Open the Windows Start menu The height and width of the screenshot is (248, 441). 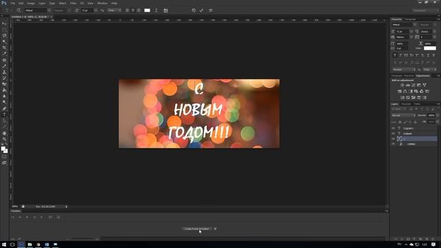click(4, 245)
